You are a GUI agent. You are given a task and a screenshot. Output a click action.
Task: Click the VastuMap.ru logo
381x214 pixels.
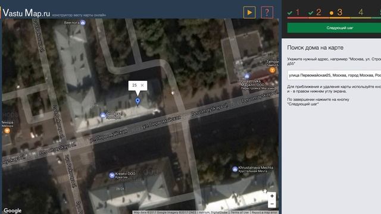pyautogui.click(x=26, y=13)
